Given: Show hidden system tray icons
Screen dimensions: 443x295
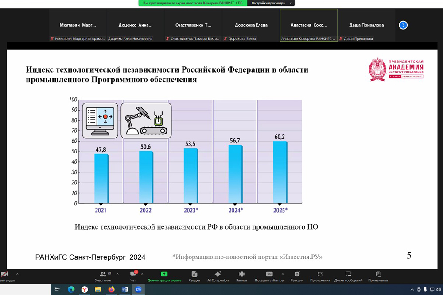Looking at the screenshot, I should point(412,290).
